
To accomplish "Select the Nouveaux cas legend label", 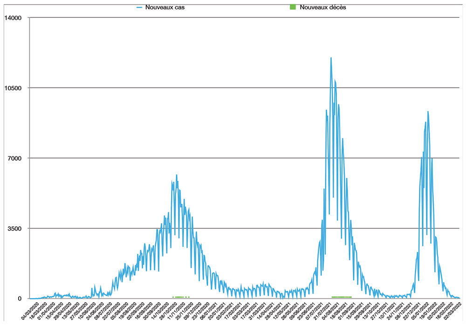I will [161, 7].
